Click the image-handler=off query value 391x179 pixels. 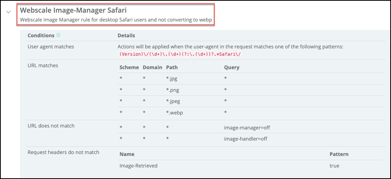[x=245, y=139]
